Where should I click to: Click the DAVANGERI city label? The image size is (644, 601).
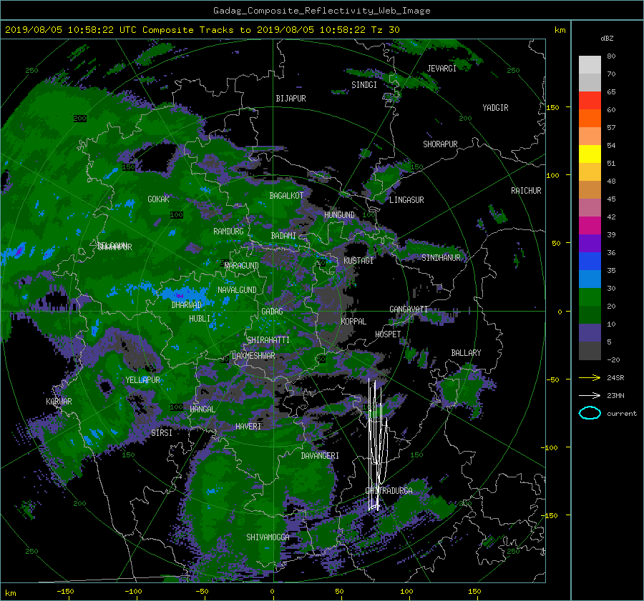[320, 456]
